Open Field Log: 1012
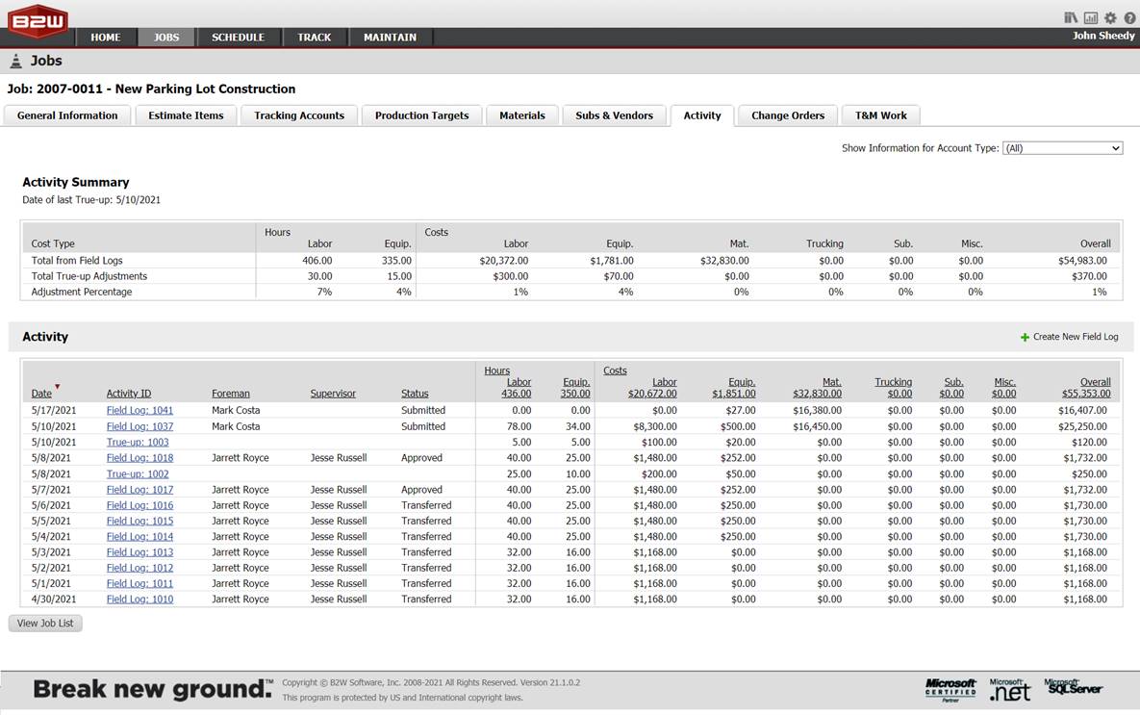Image resolution: width=1140 pixels, height=715 pixels. tap(139, 568)
